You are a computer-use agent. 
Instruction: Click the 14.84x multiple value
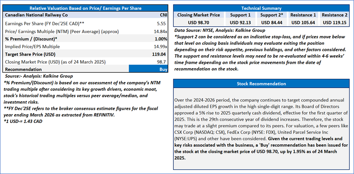pos(161,31)
